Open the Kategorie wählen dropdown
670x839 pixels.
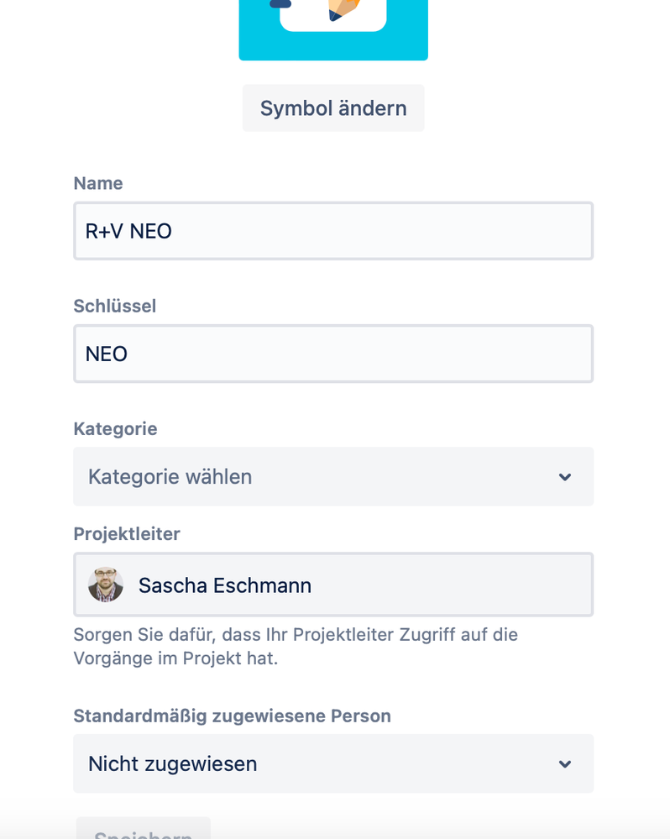[333, 476]
